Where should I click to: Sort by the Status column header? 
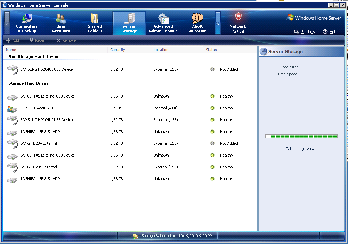coord(230,50)
